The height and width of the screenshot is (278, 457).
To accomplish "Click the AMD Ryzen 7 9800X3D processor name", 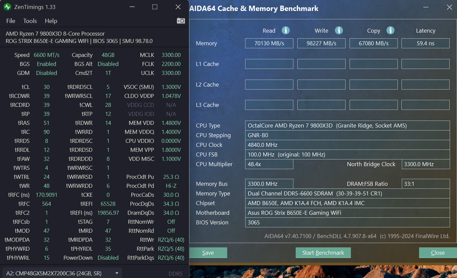I will [x=55, y=34].
